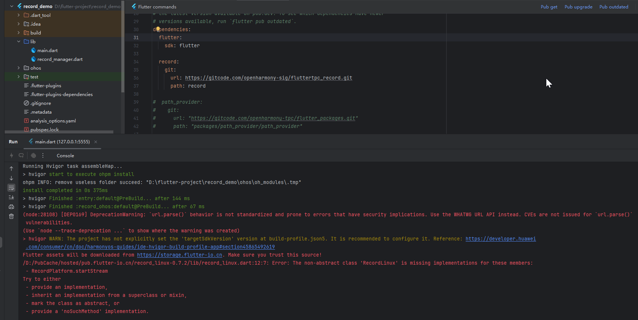Collapse the record_demo project root
638x320 pixels.
coord(12,6)
